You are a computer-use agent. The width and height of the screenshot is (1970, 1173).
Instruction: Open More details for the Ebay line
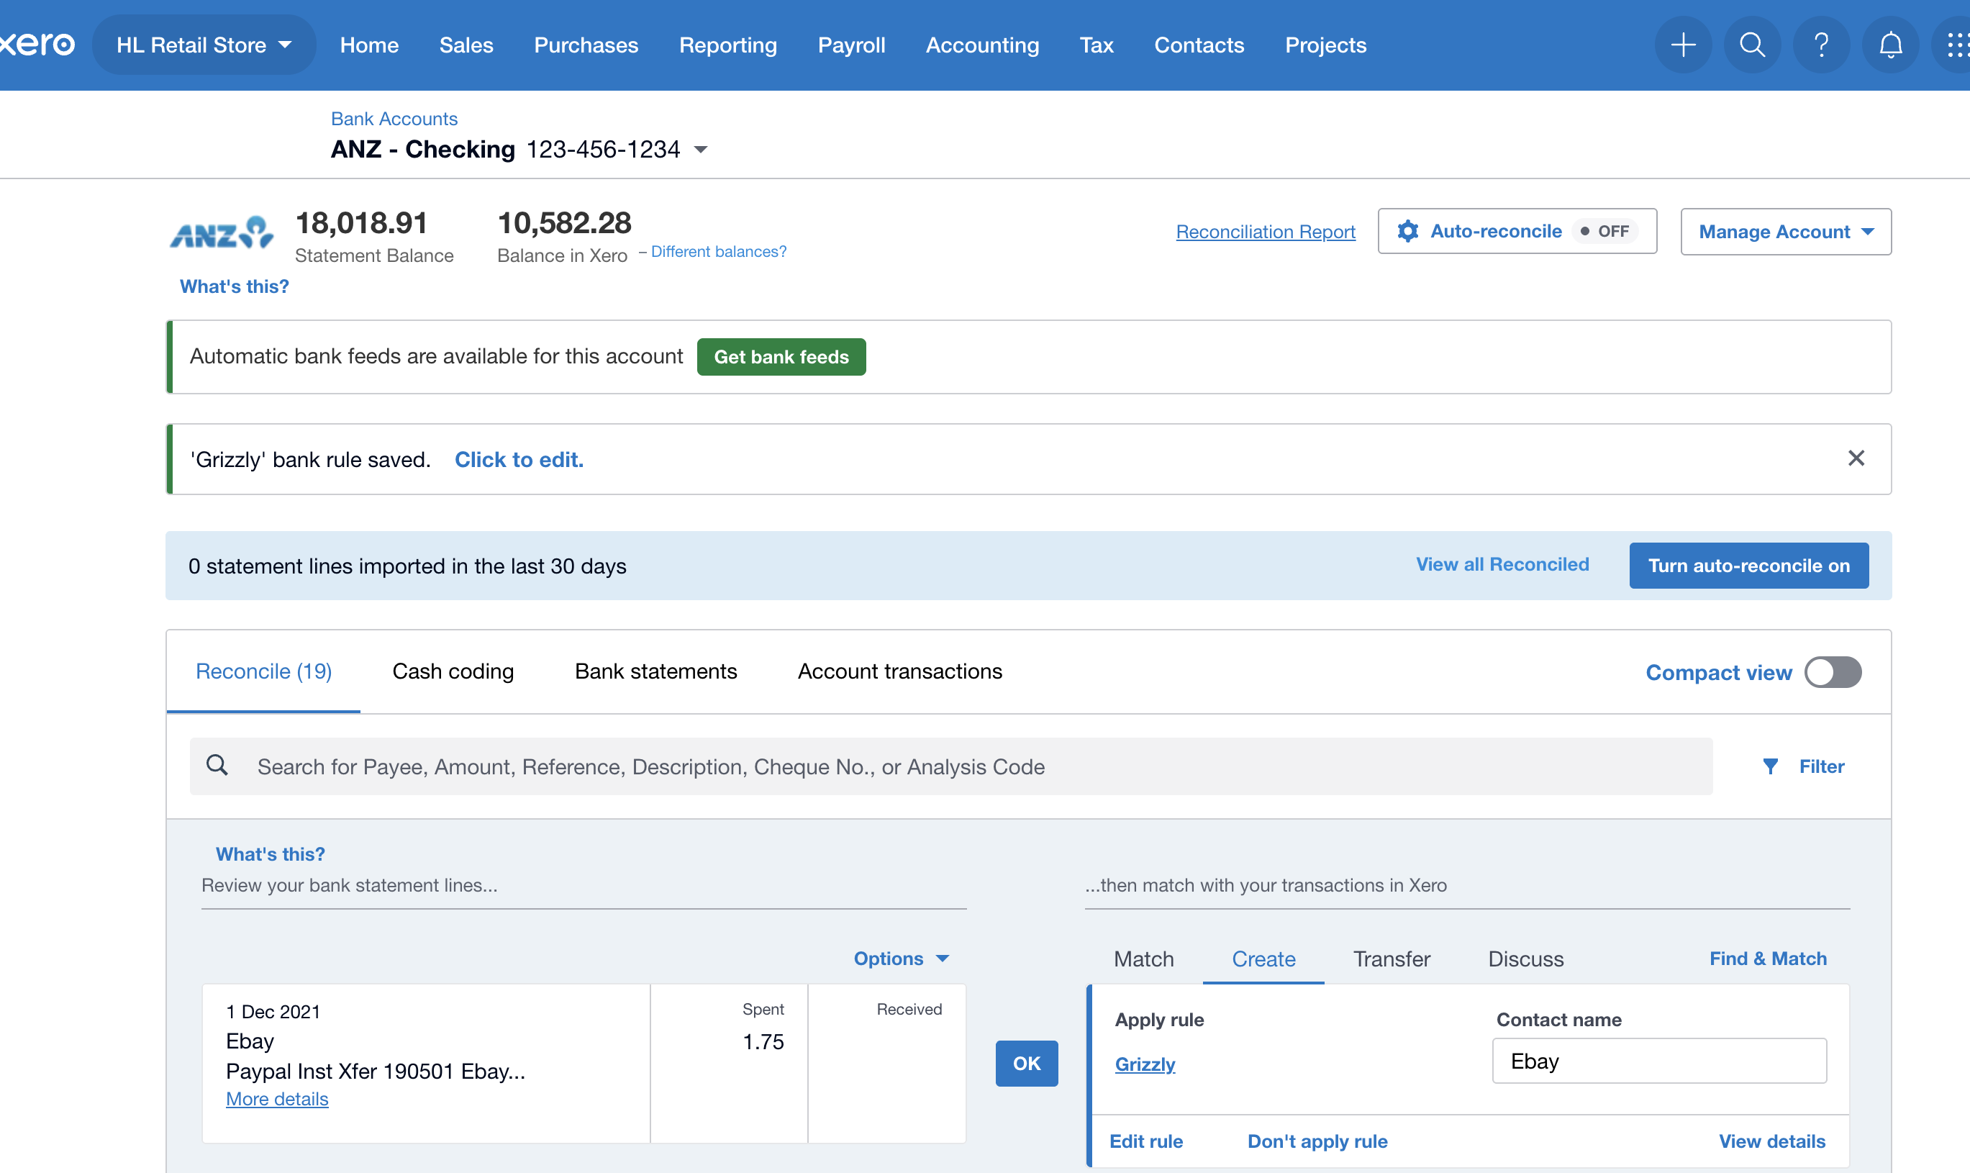tap(276, 1099)
